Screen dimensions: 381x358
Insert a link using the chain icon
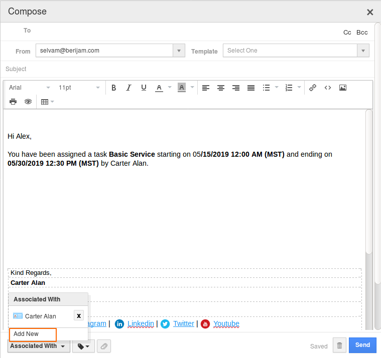tap(313, 88)
